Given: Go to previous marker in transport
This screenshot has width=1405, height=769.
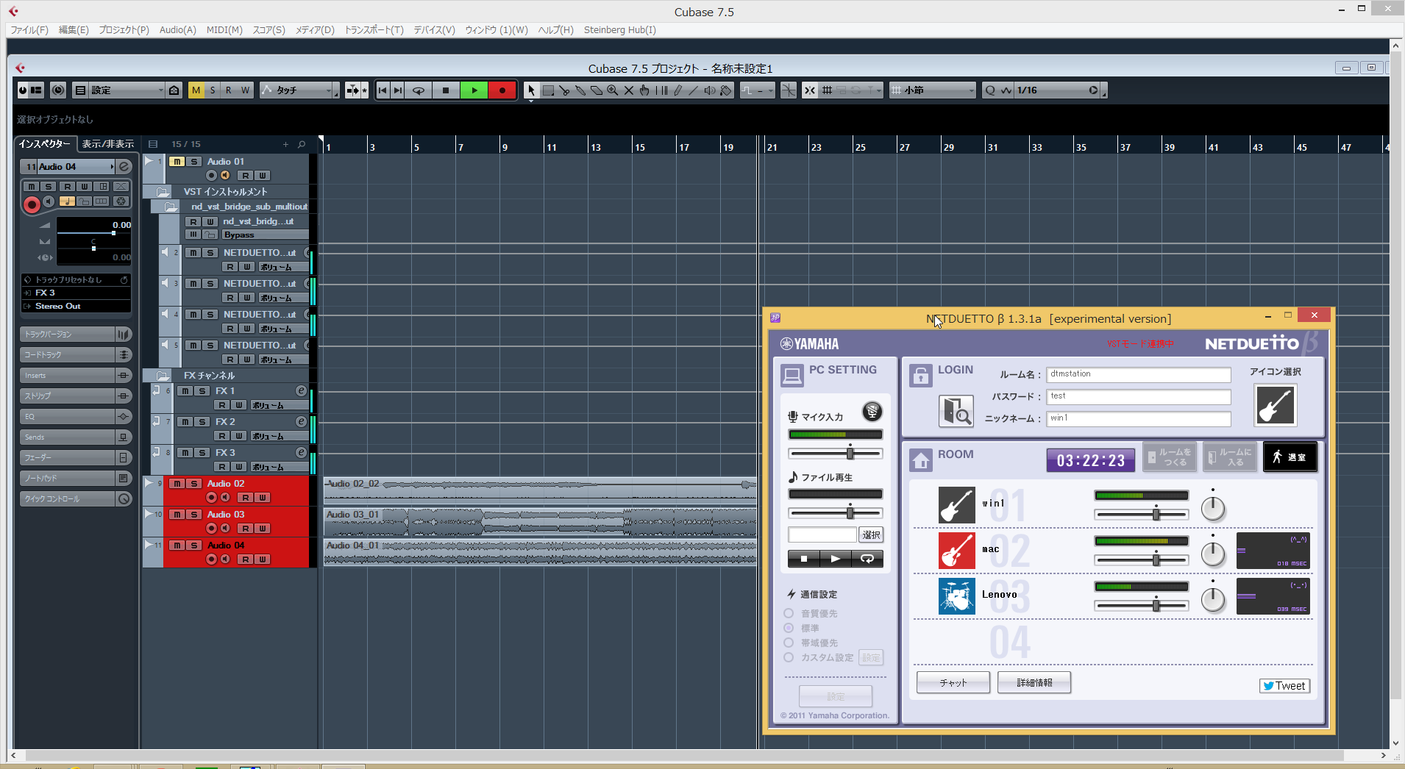Looking at the screenshot, I should [383, 90].
